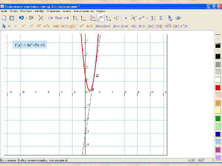Image resolution: width=222 pixels, height=166 pixels.
Task: Choose the u= parameter tool
Action: 66,18
